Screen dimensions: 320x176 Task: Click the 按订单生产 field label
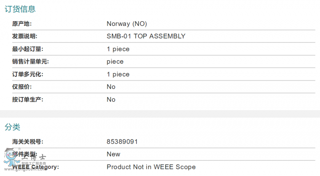(27, 100)
